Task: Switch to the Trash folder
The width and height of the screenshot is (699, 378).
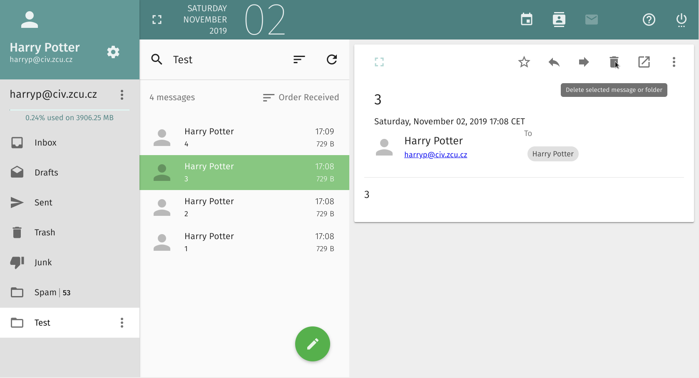Action: coord(45,232)
